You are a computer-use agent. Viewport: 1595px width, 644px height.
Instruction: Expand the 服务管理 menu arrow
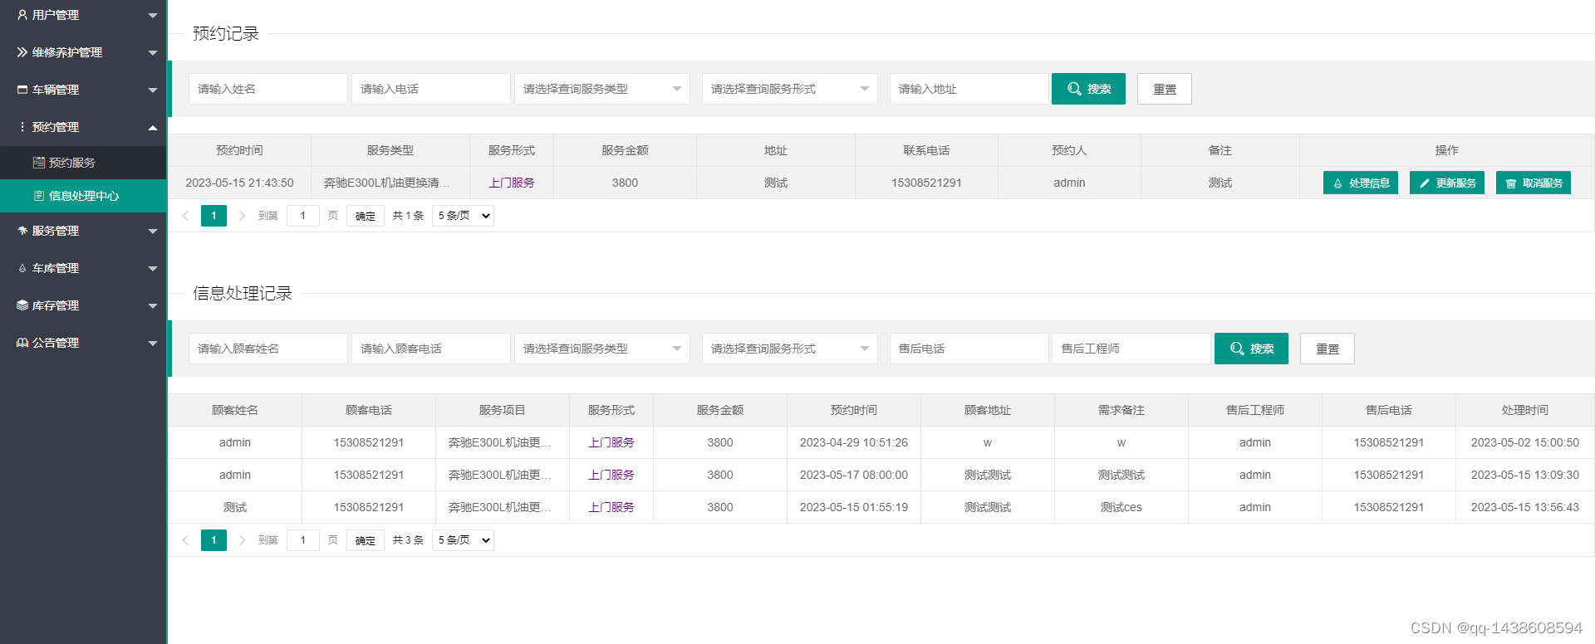(153, 232)
